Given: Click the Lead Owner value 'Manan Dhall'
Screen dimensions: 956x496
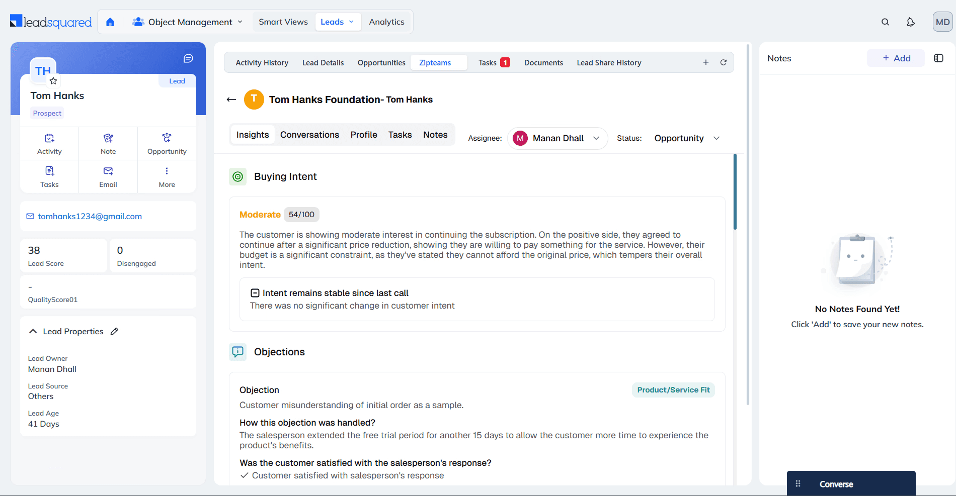Looking at the screenshot, I should 52,369.
